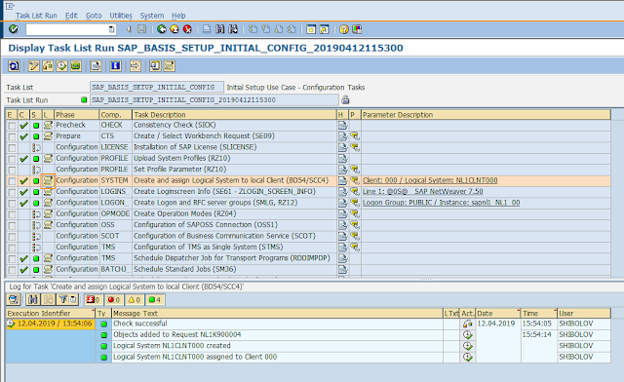The height and width of the screenshot is (382, 624).
Task: Open the Edit menu
Action: (x=71, y=16)
